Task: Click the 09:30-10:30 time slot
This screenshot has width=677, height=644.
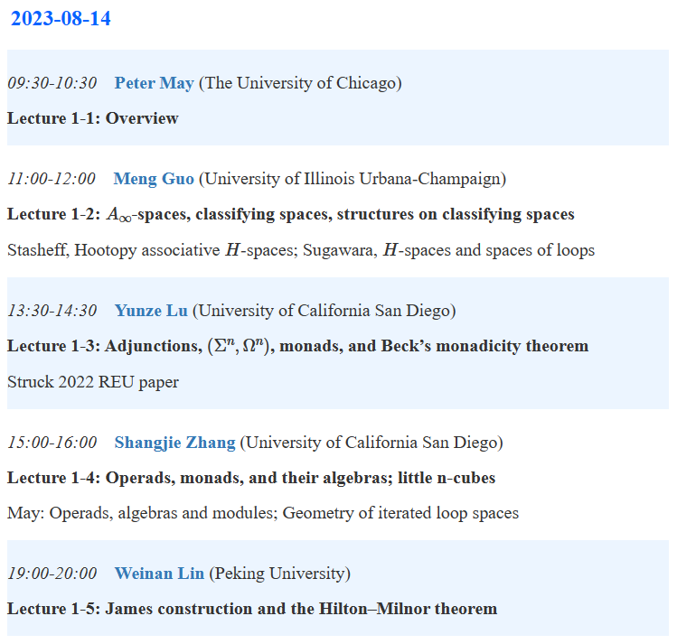Action: click(x=52, y=83)
